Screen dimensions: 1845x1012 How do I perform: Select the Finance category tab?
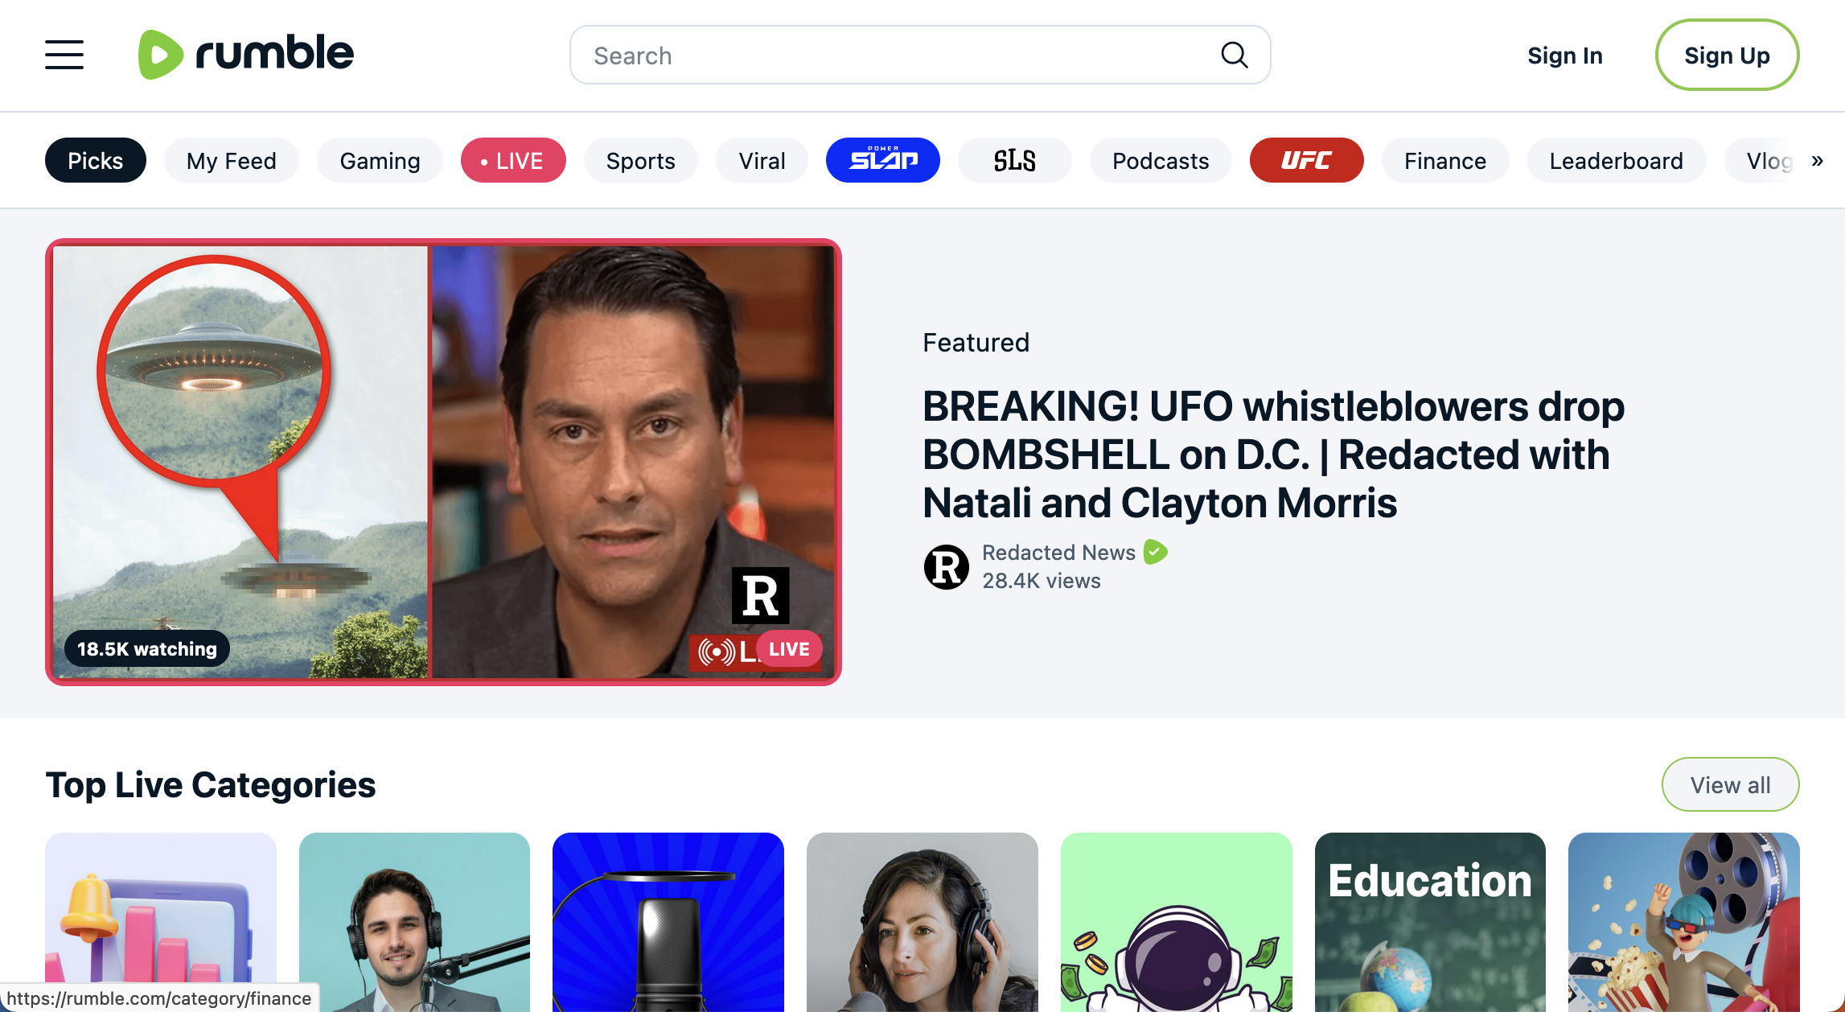[x=1445, y=160]
